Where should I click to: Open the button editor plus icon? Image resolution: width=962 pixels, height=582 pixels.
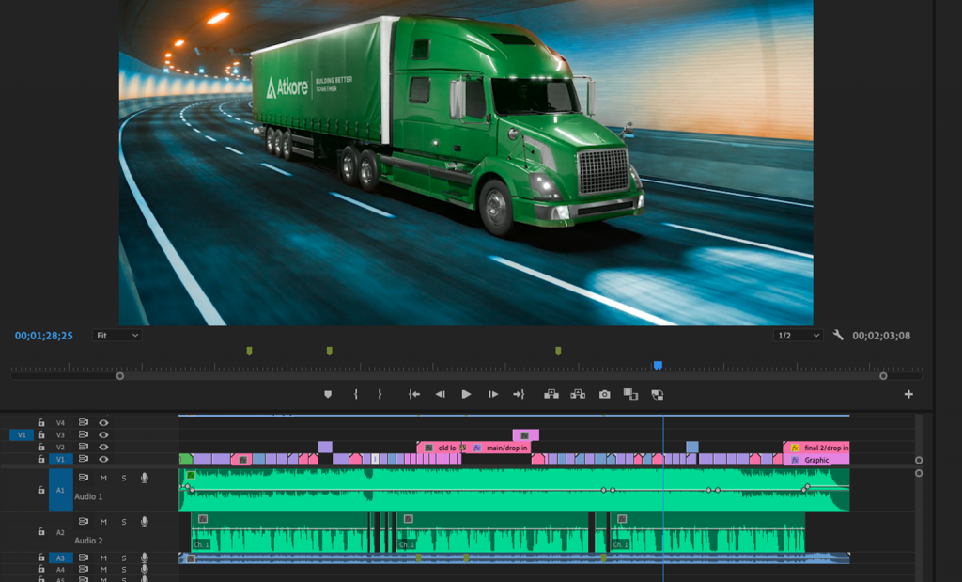click(x=908, y=395)
